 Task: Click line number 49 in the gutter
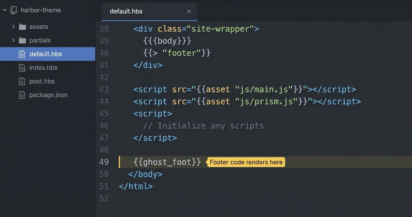(104, 162)
